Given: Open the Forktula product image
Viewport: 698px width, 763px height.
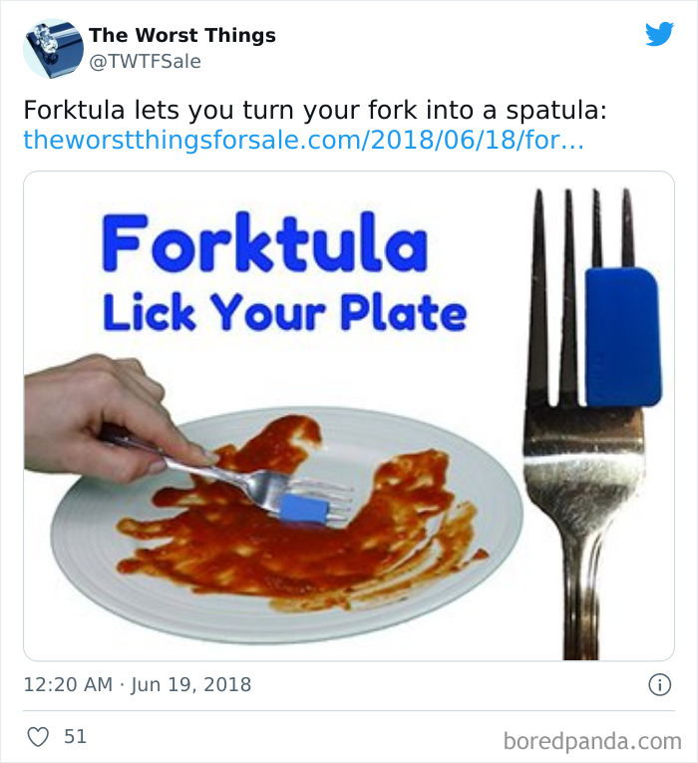Looking at the screenshot, I should (349, 416).
